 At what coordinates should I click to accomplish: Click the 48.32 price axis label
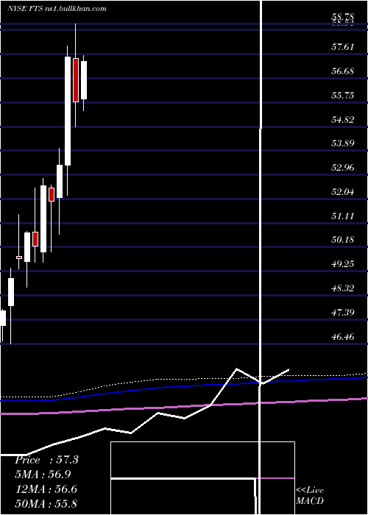tap(342, 288)
